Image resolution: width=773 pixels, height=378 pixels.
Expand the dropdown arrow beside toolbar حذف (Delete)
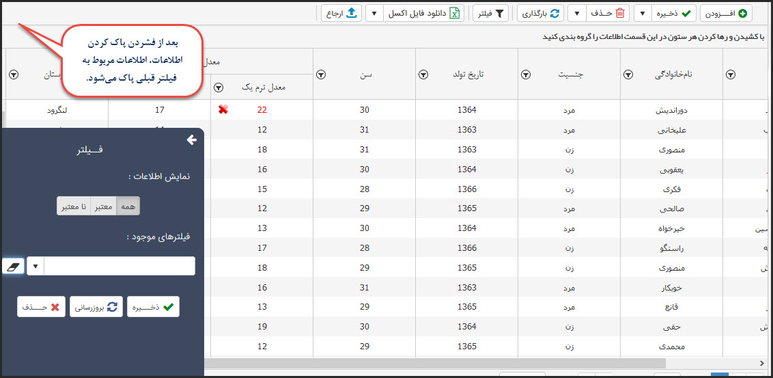pyautogui.click(x=577, y=13)
